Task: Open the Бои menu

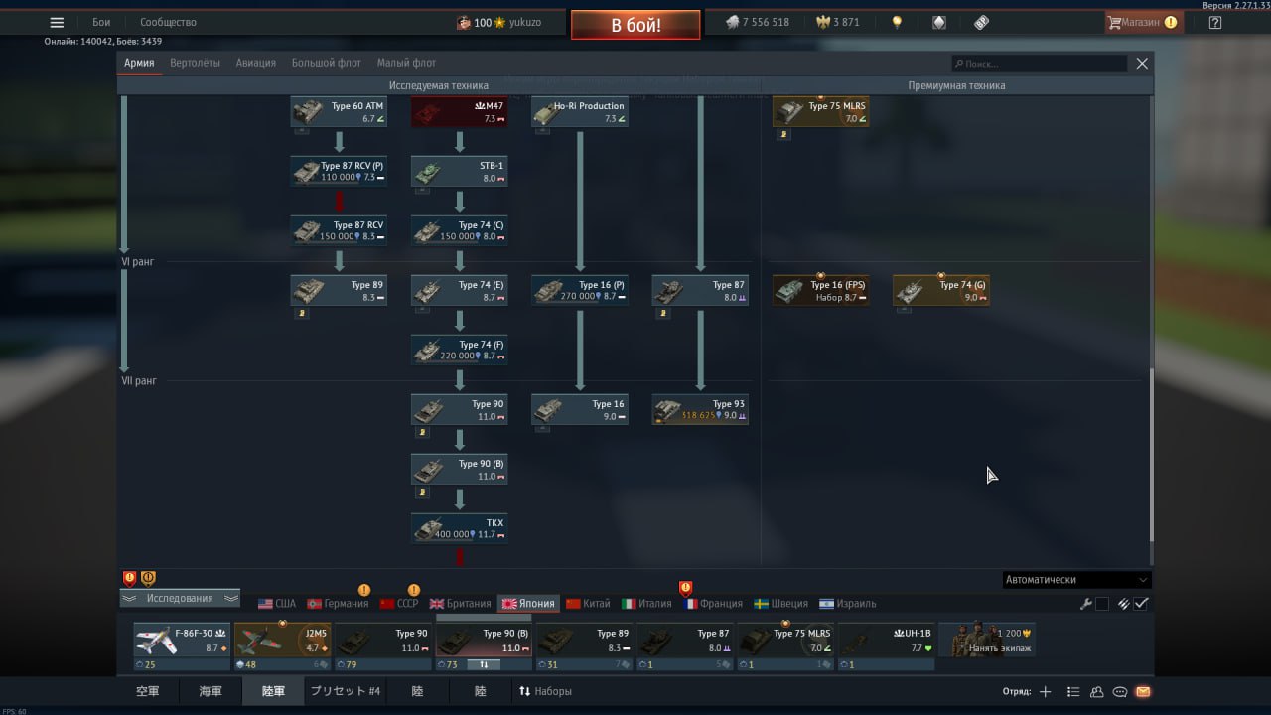Action: (101, 22)
